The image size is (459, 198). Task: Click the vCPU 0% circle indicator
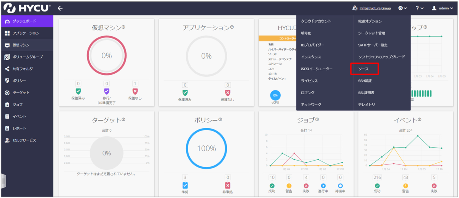(275, 95)
